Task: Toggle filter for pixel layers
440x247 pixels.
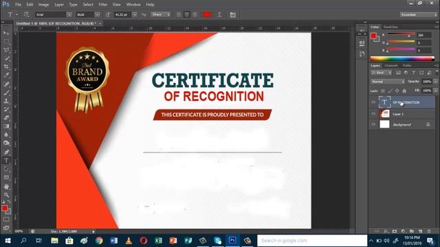Action: [398, 73]
